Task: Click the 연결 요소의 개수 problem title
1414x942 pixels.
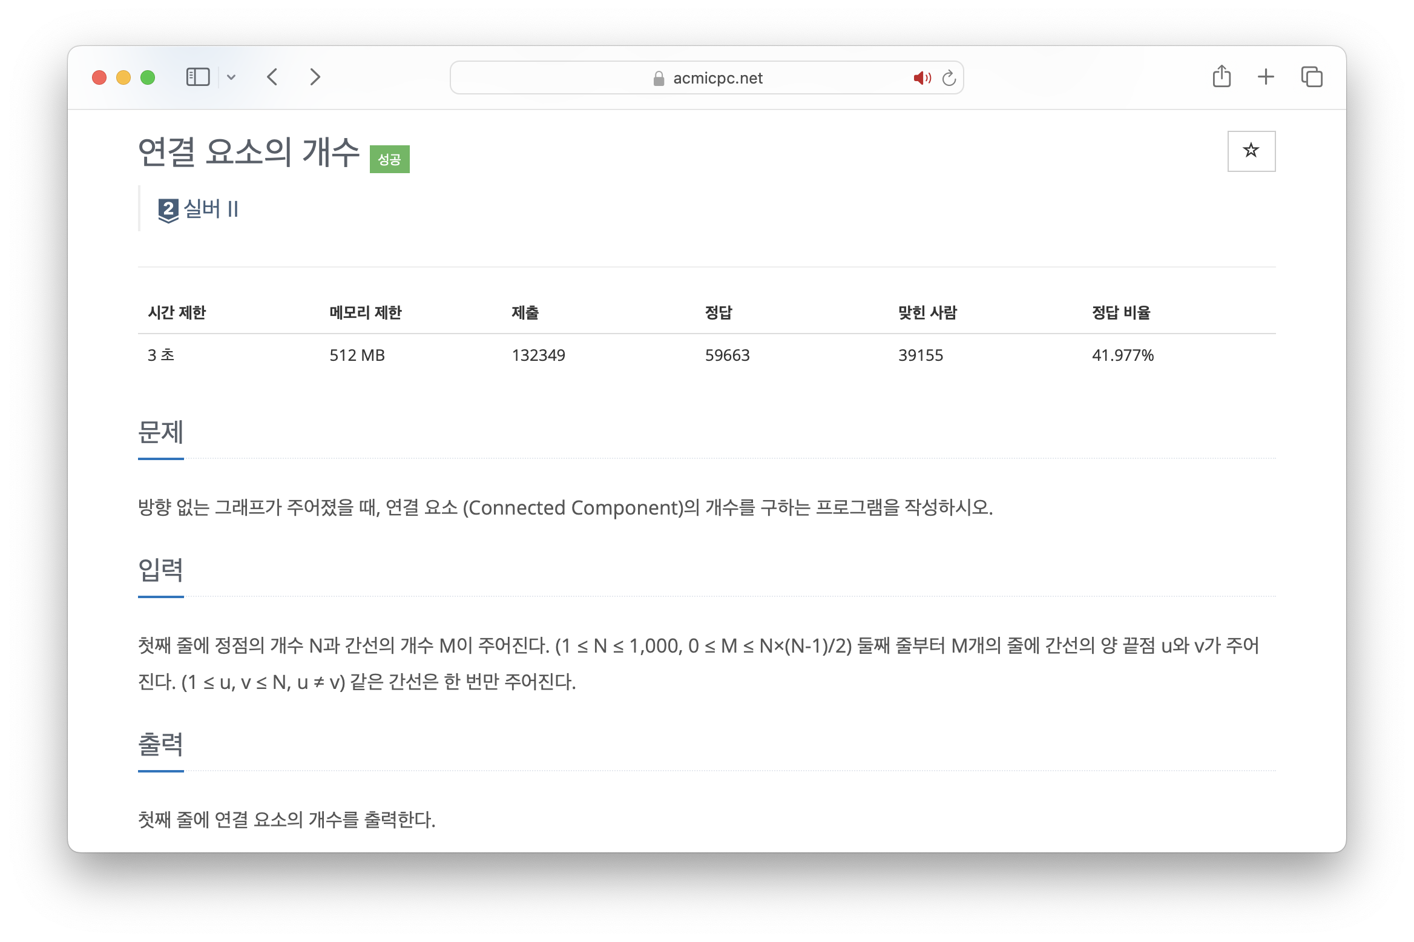Action: point(249,152)
